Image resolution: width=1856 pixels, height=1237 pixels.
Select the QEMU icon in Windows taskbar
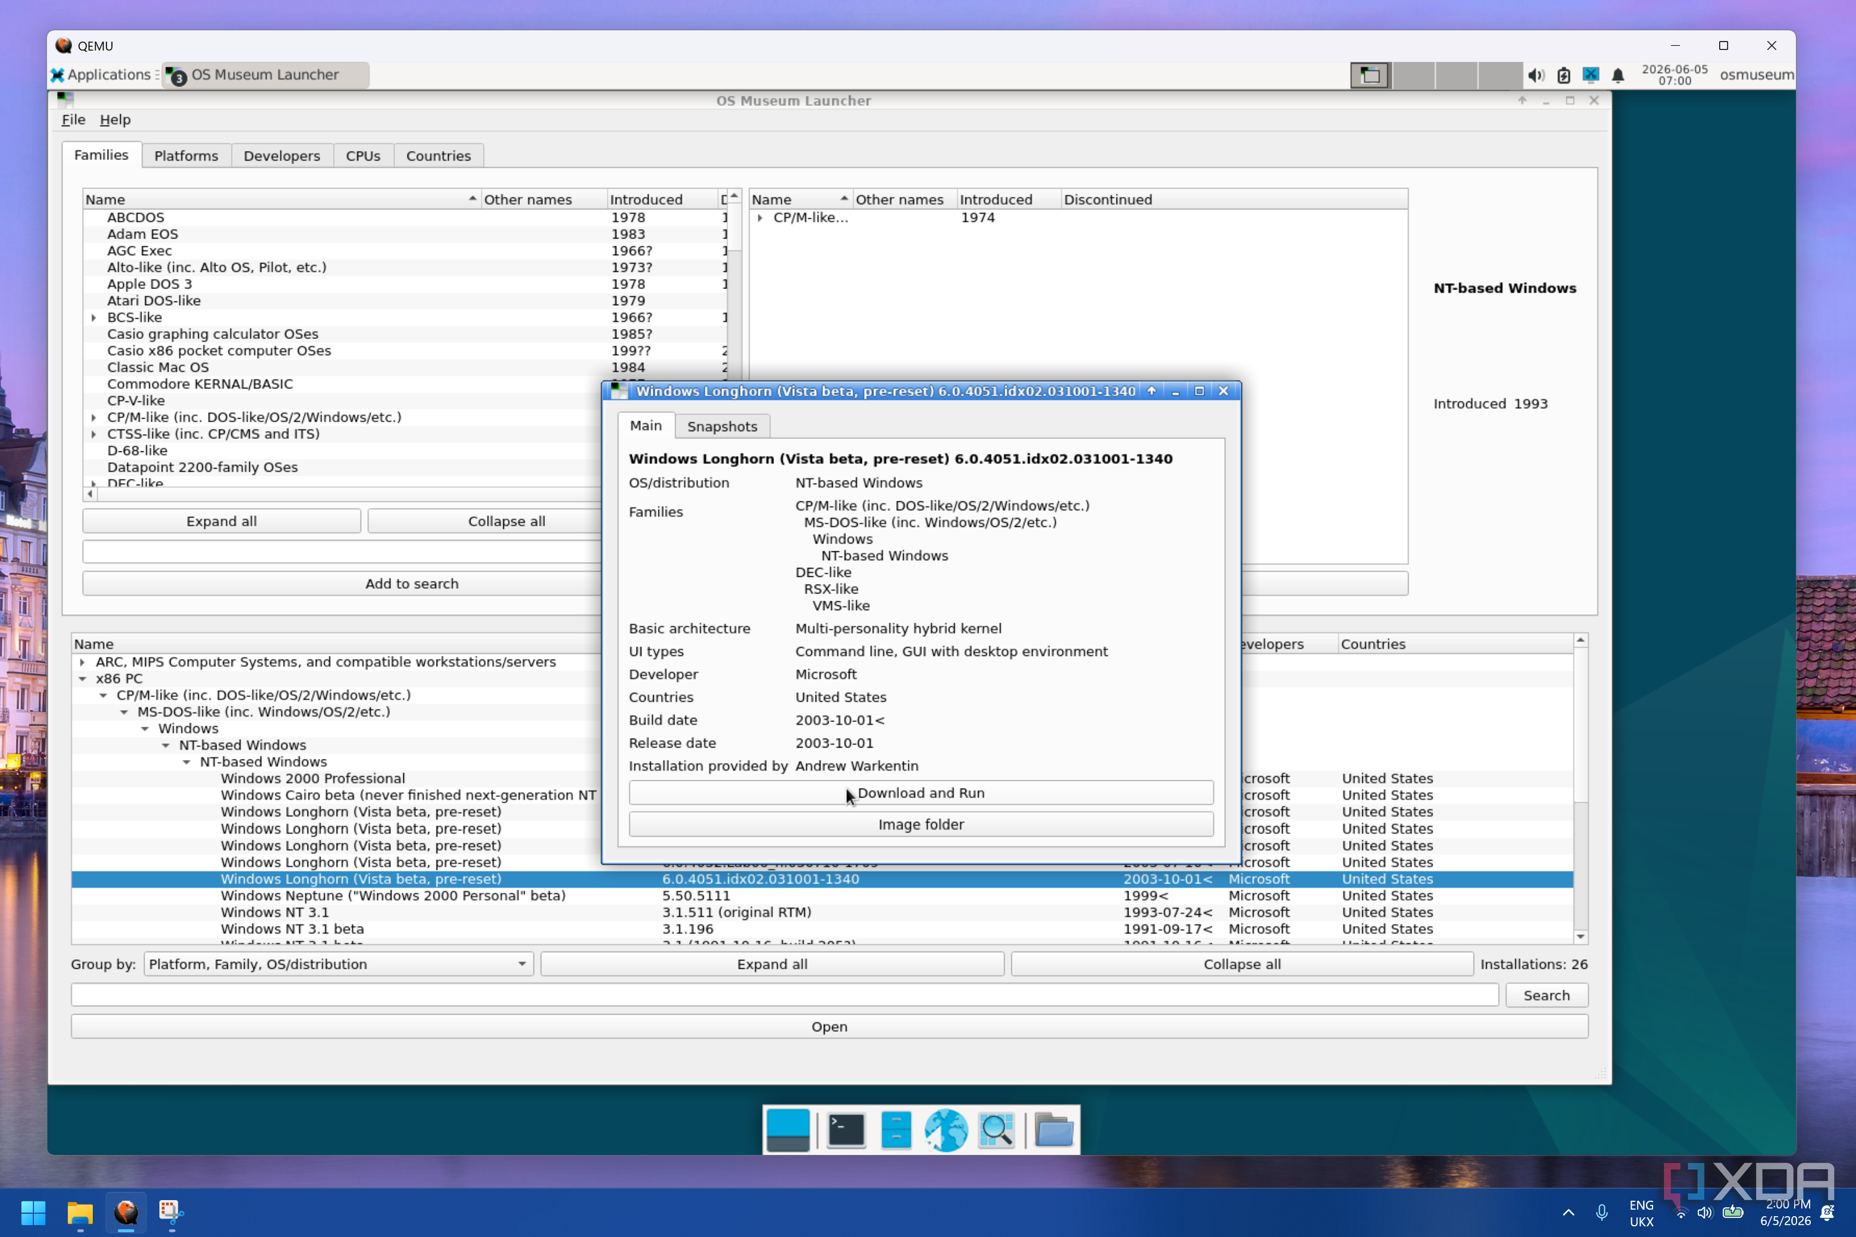(x=126, y=1213)
